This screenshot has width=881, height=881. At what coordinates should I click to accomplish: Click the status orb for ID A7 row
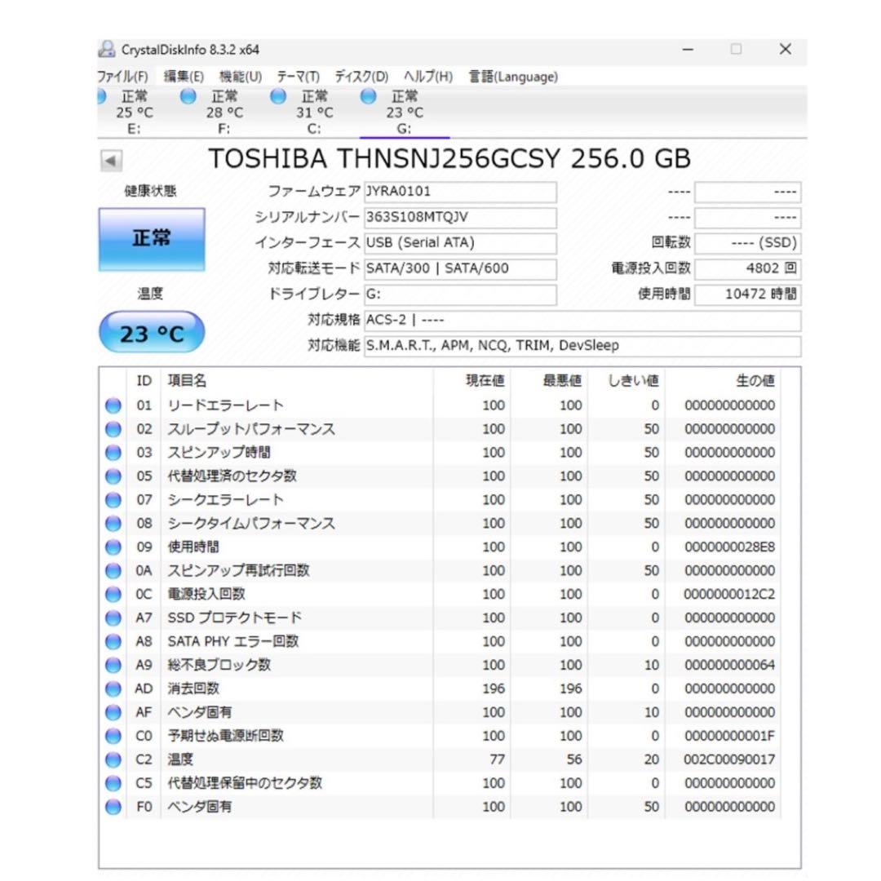coord(113,618)
